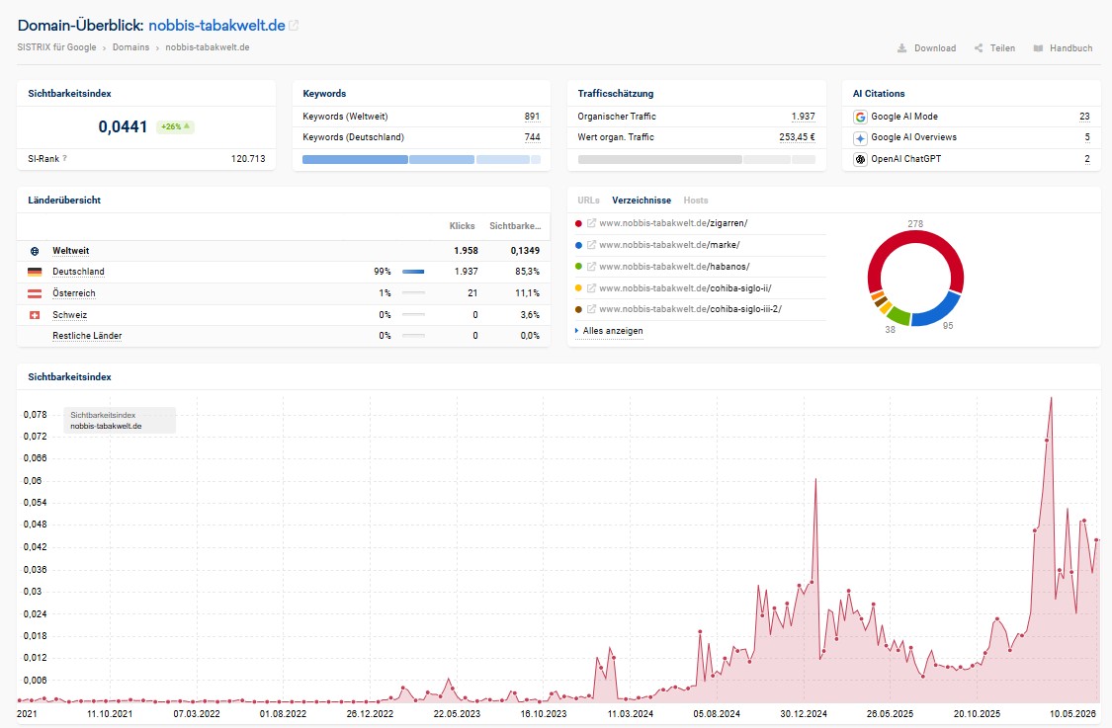Screen dimensions: 1112x728
Task: Click the Google AI Mode icon
Action: [x=860, y=117]
